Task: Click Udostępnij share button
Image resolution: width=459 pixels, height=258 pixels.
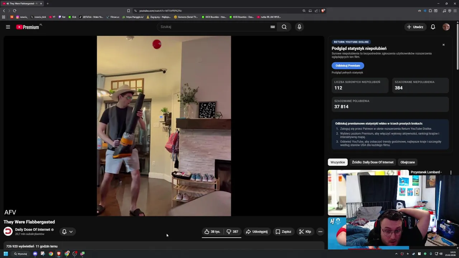Action: coord(257,231)
